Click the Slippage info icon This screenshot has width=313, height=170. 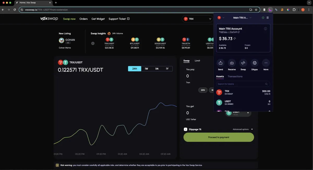(185, 129)
